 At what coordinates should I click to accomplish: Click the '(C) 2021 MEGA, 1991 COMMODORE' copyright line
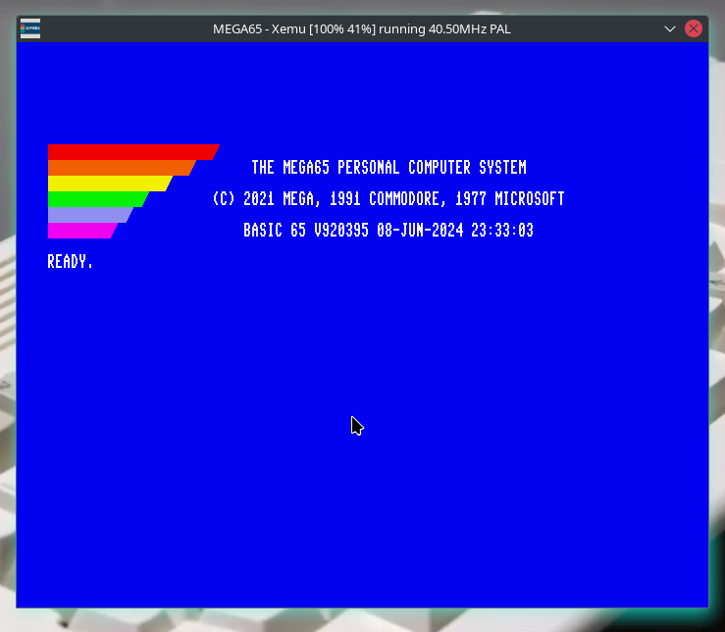click(x=388, y=199)
